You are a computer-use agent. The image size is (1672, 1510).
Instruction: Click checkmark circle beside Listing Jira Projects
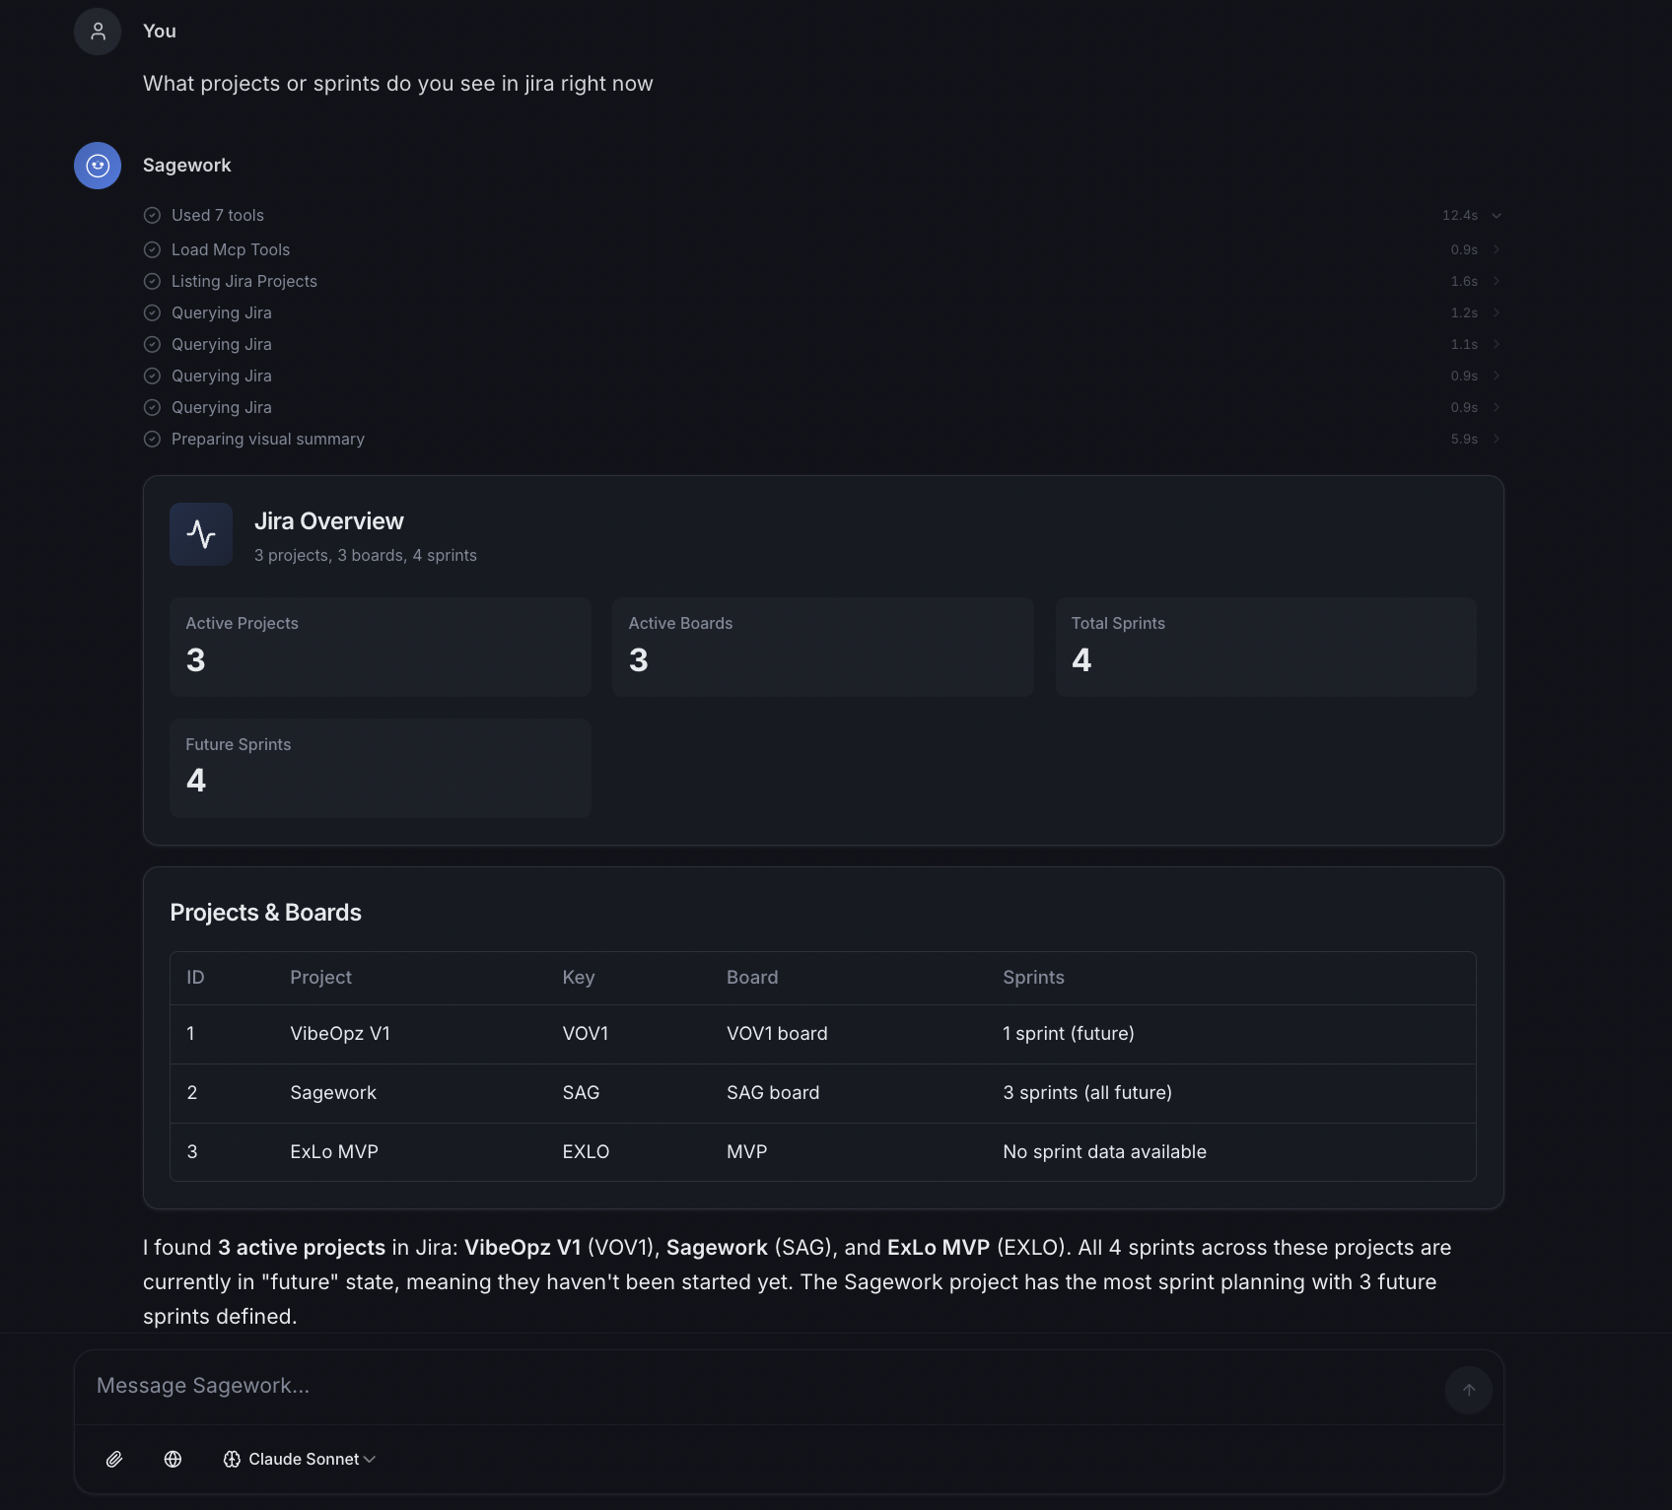(152, 281)
